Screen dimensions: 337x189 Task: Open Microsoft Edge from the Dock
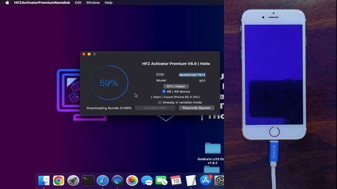pos(117,181)
